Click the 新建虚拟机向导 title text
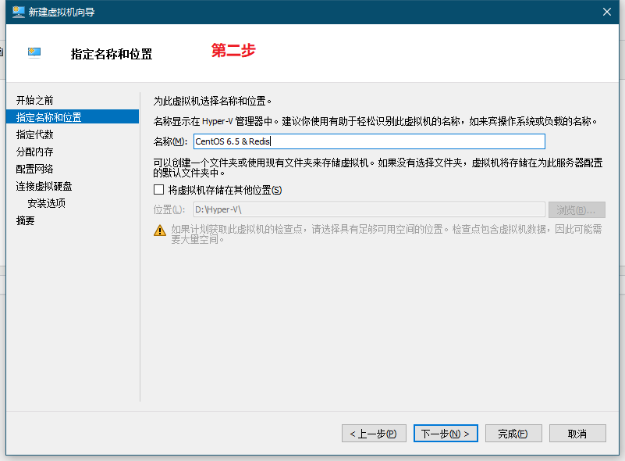This screenshot has height=461, width=625. point(62,12)
